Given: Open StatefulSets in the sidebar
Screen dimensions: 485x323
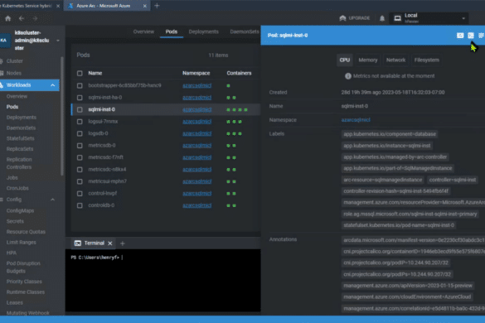Looking at the screenshot, I should 21,138.
